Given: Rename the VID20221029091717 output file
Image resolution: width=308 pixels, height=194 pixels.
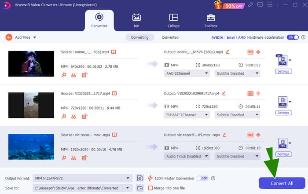Looking at the screenshot, I should point(224,93).
